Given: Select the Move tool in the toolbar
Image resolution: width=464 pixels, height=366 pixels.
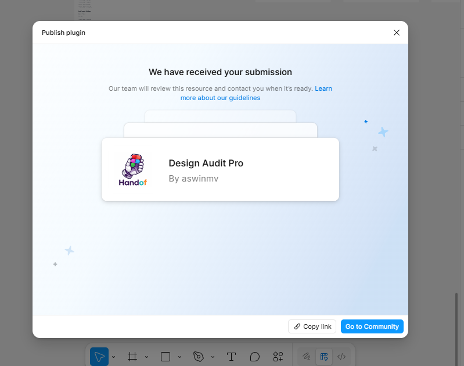Looking at the screenshot, I should tap(99, 357).
